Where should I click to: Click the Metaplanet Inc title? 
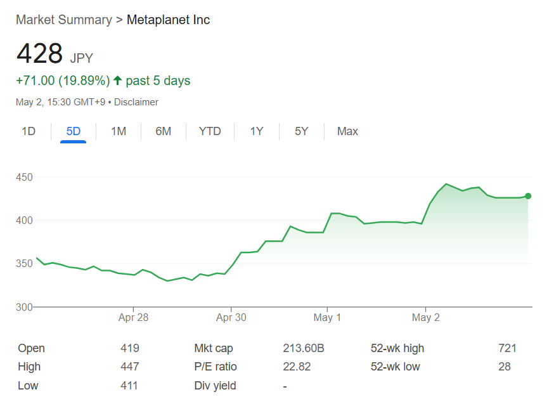click(168, 20)
